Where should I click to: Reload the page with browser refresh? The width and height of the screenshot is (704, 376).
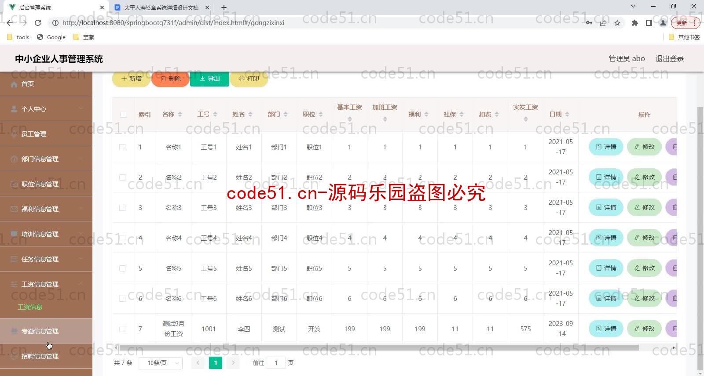(x=38, y=23)
